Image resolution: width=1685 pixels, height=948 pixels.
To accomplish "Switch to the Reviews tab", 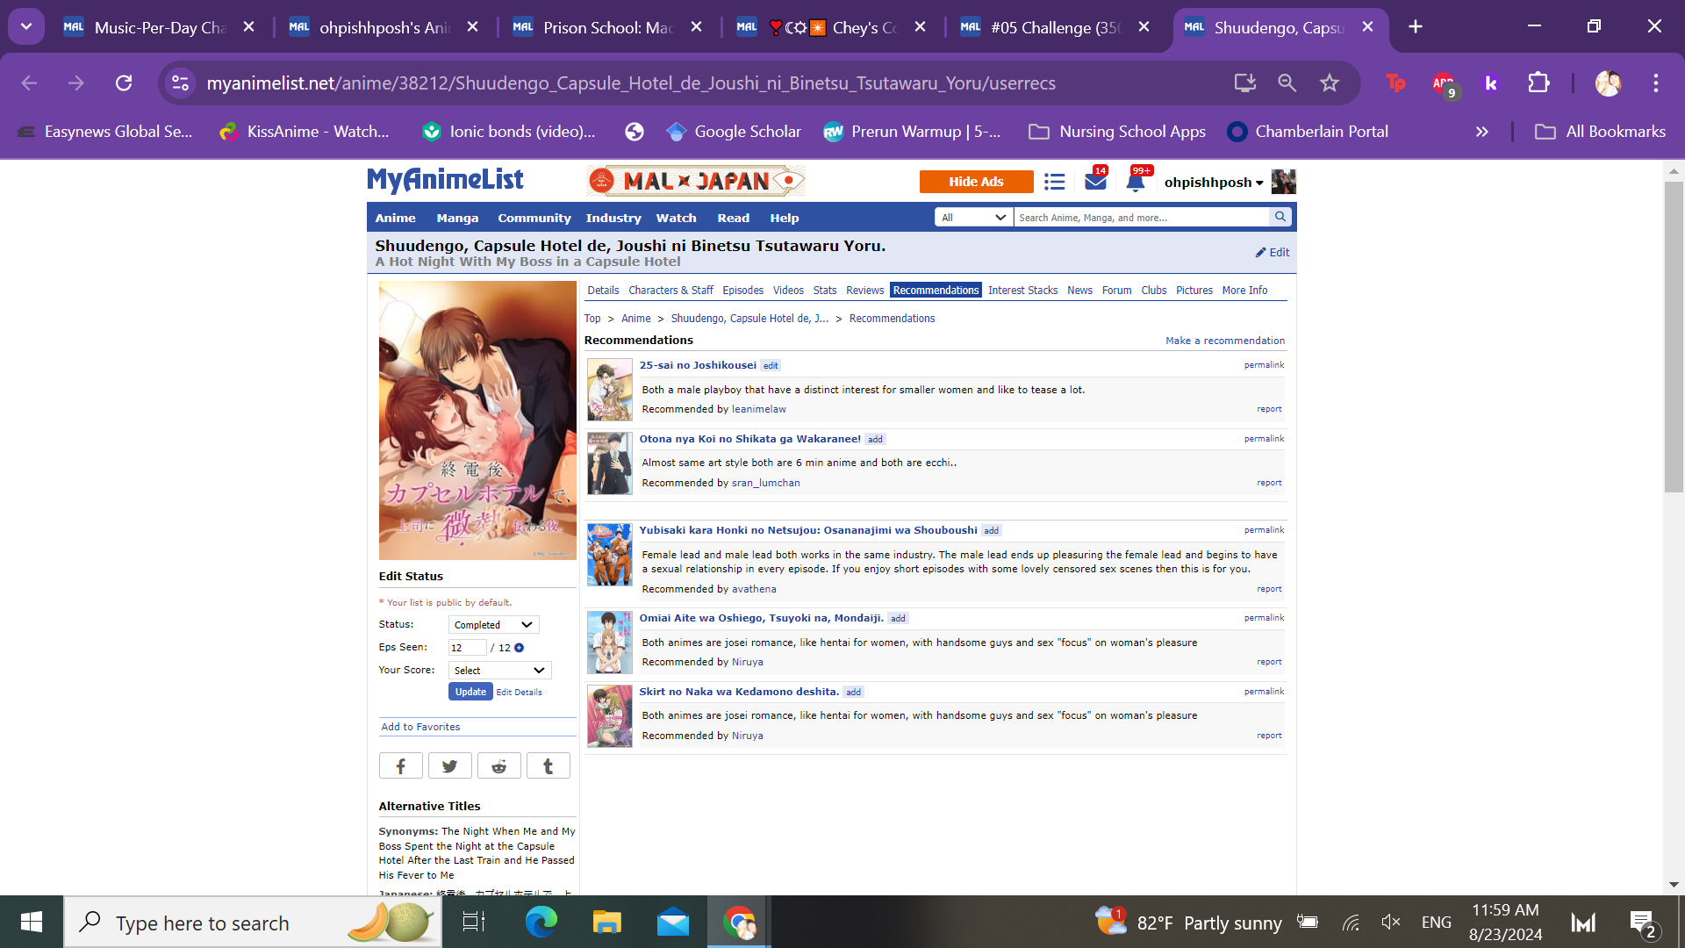I will click(864, 291).
